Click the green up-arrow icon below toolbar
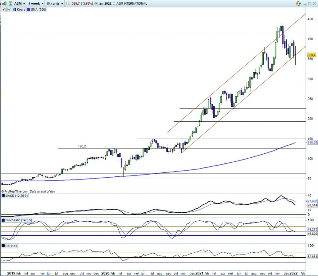Screen dimensions: 318x276 point(9,10)
